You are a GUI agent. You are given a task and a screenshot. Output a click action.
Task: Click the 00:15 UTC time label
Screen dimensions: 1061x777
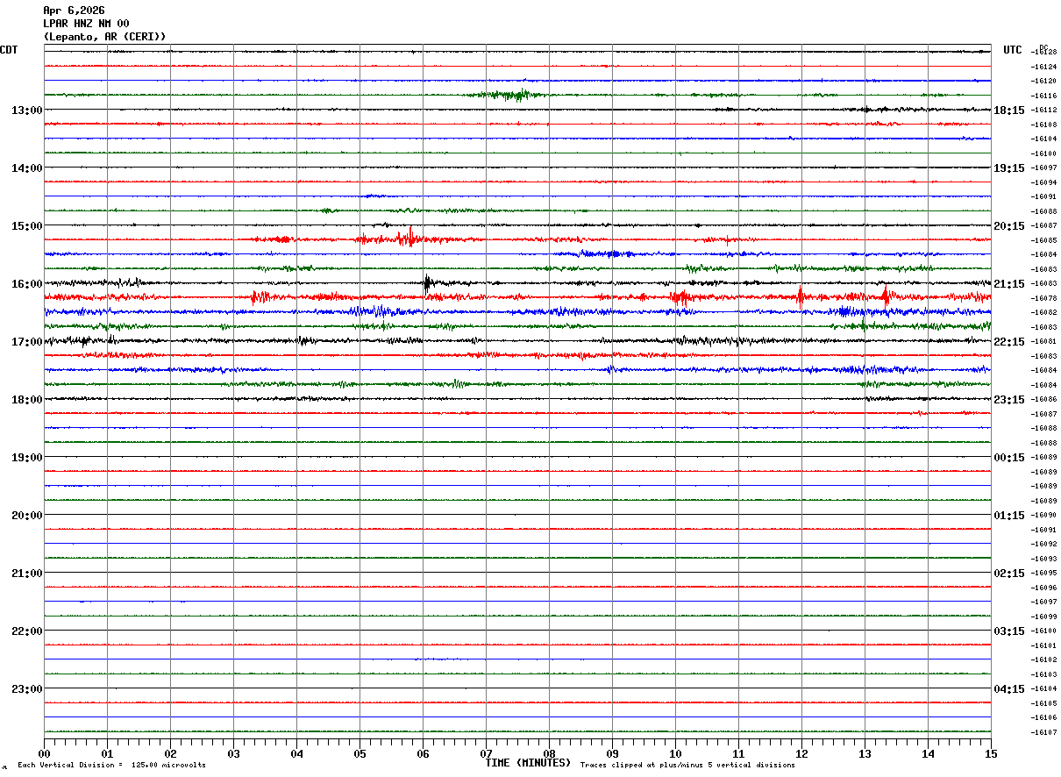tap(1009, 458)
